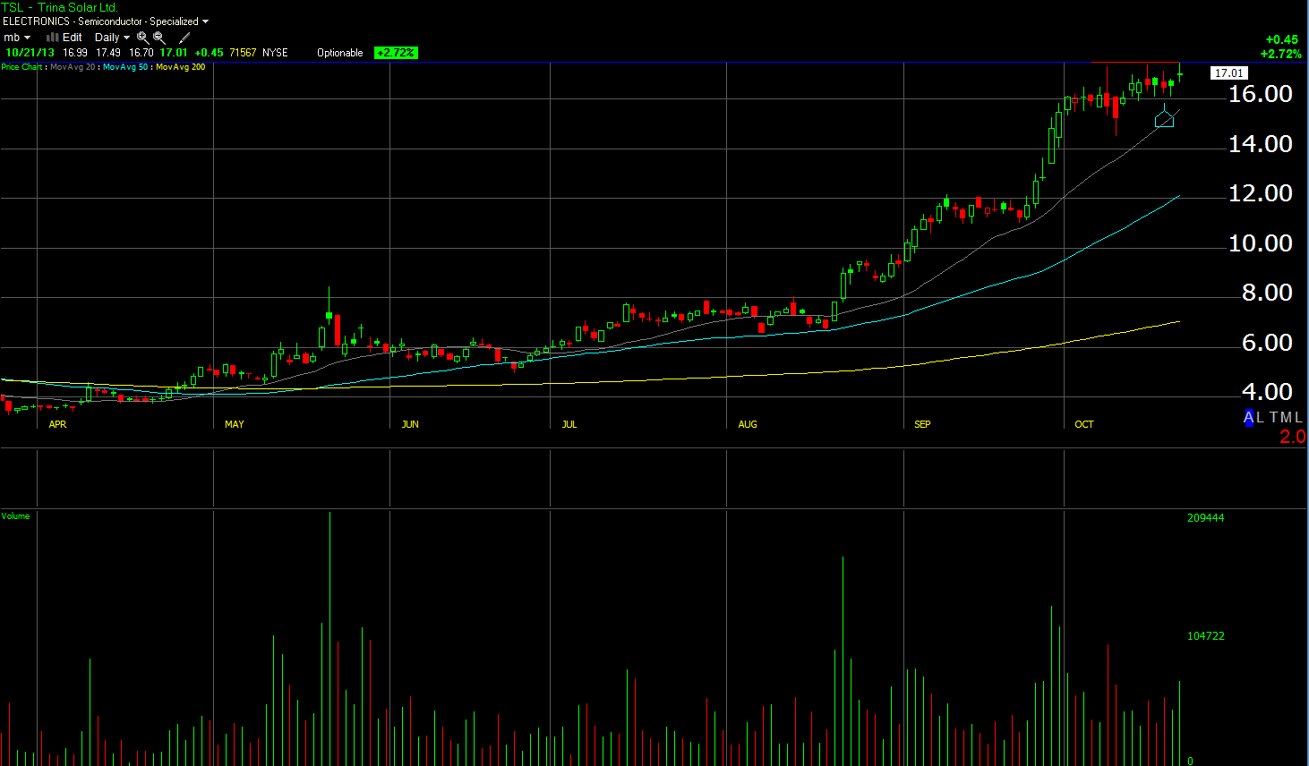Click the zoom out magnifier icon
Image resolution: width=1309 pixels, height=766 pixels.
158,38
